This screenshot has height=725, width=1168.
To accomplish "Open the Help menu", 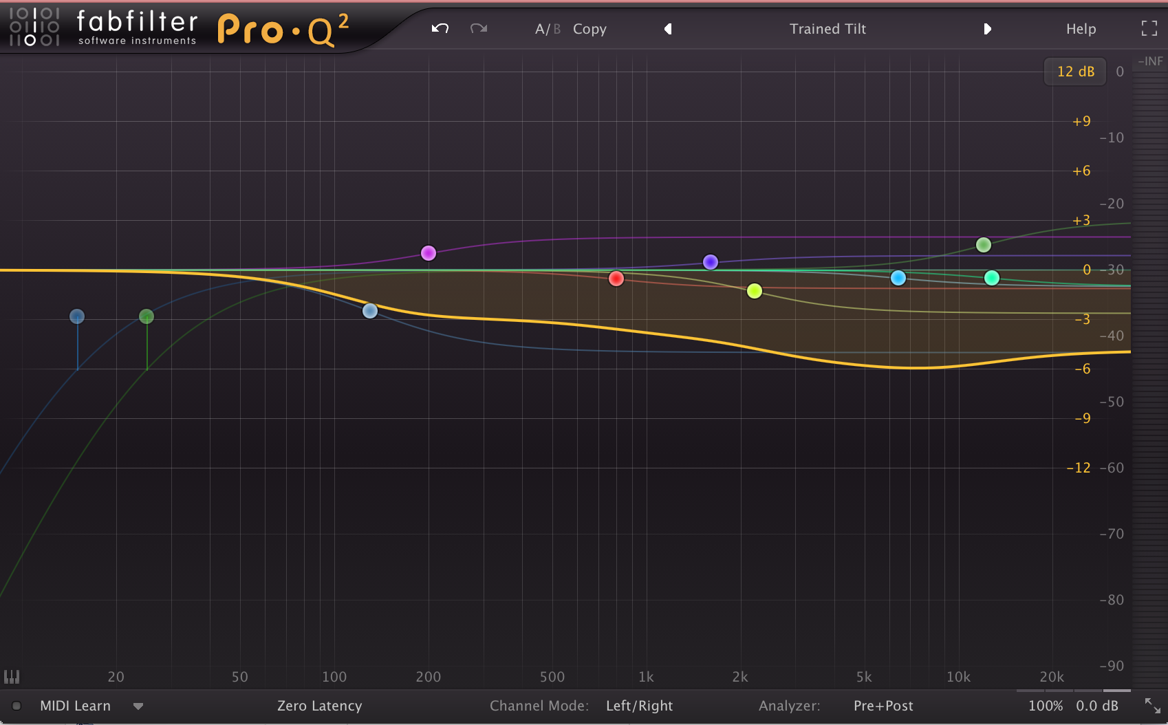I will click(x=1081, y=29).
